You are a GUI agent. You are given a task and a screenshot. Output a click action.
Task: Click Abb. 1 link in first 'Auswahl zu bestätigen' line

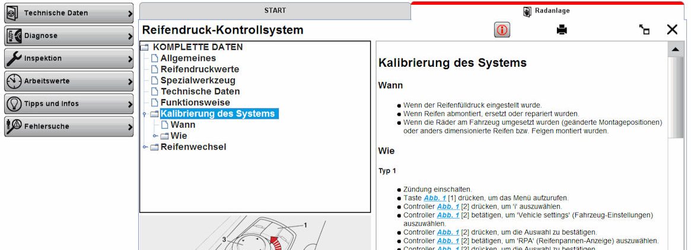click(448, 232)
